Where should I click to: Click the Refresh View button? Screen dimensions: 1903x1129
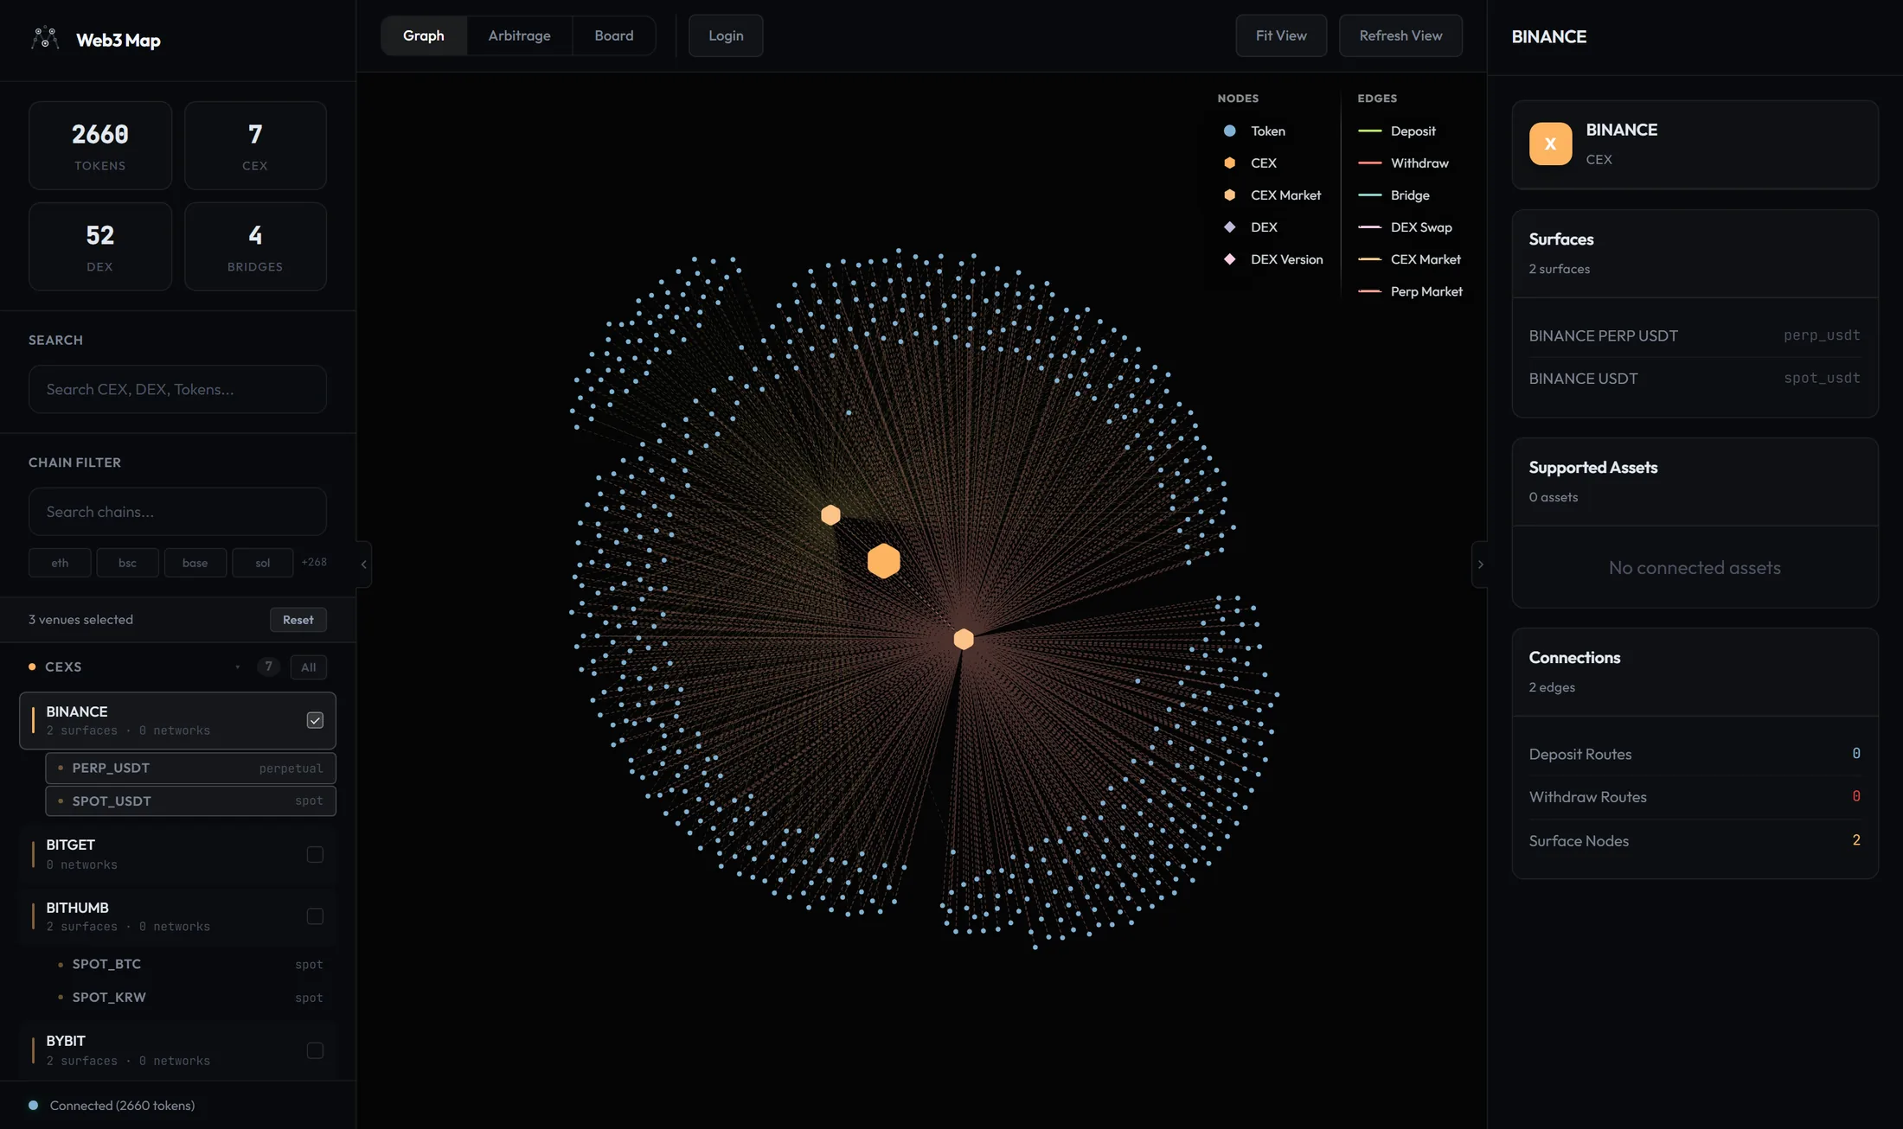coord(1400,35)
